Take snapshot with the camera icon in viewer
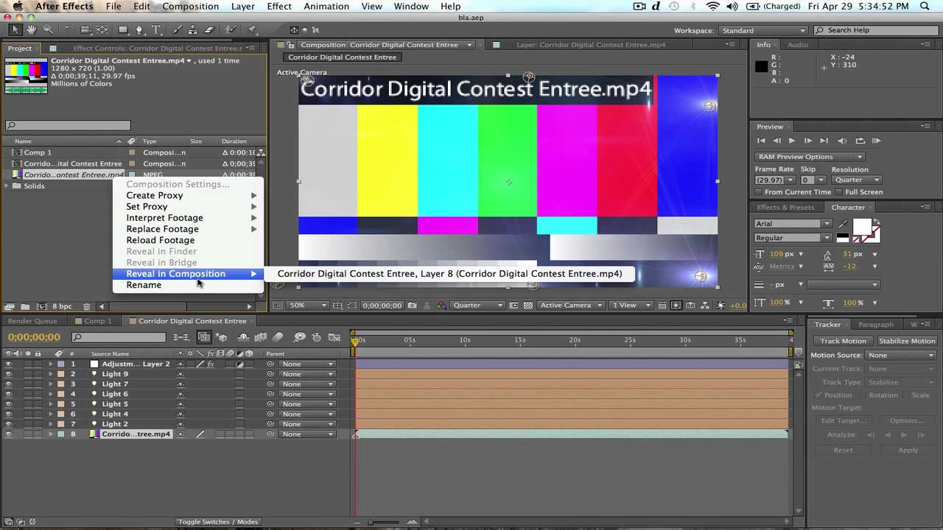This screenshot has height=530, width=943. click(412, 305)
